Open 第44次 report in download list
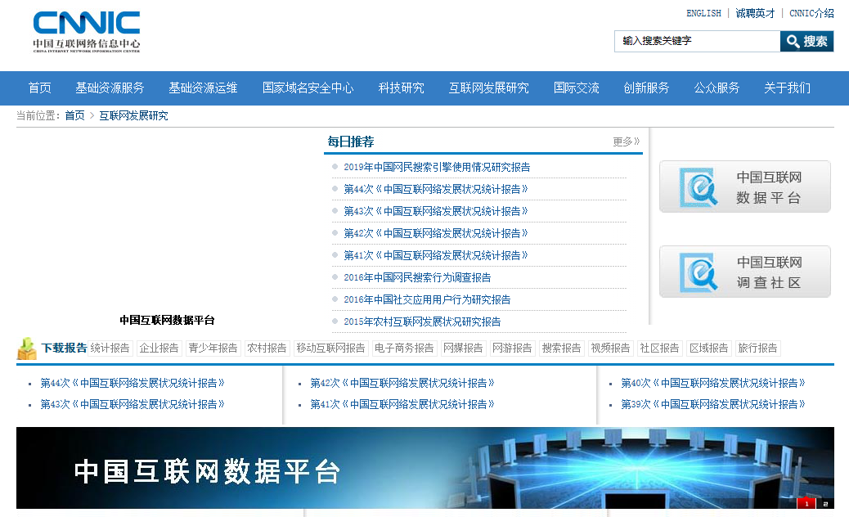 tap(133, 384)
